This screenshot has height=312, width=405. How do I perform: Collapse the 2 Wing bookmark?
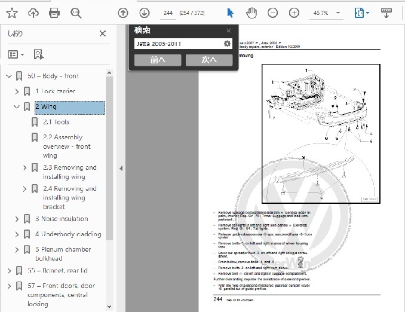(17, 106)
